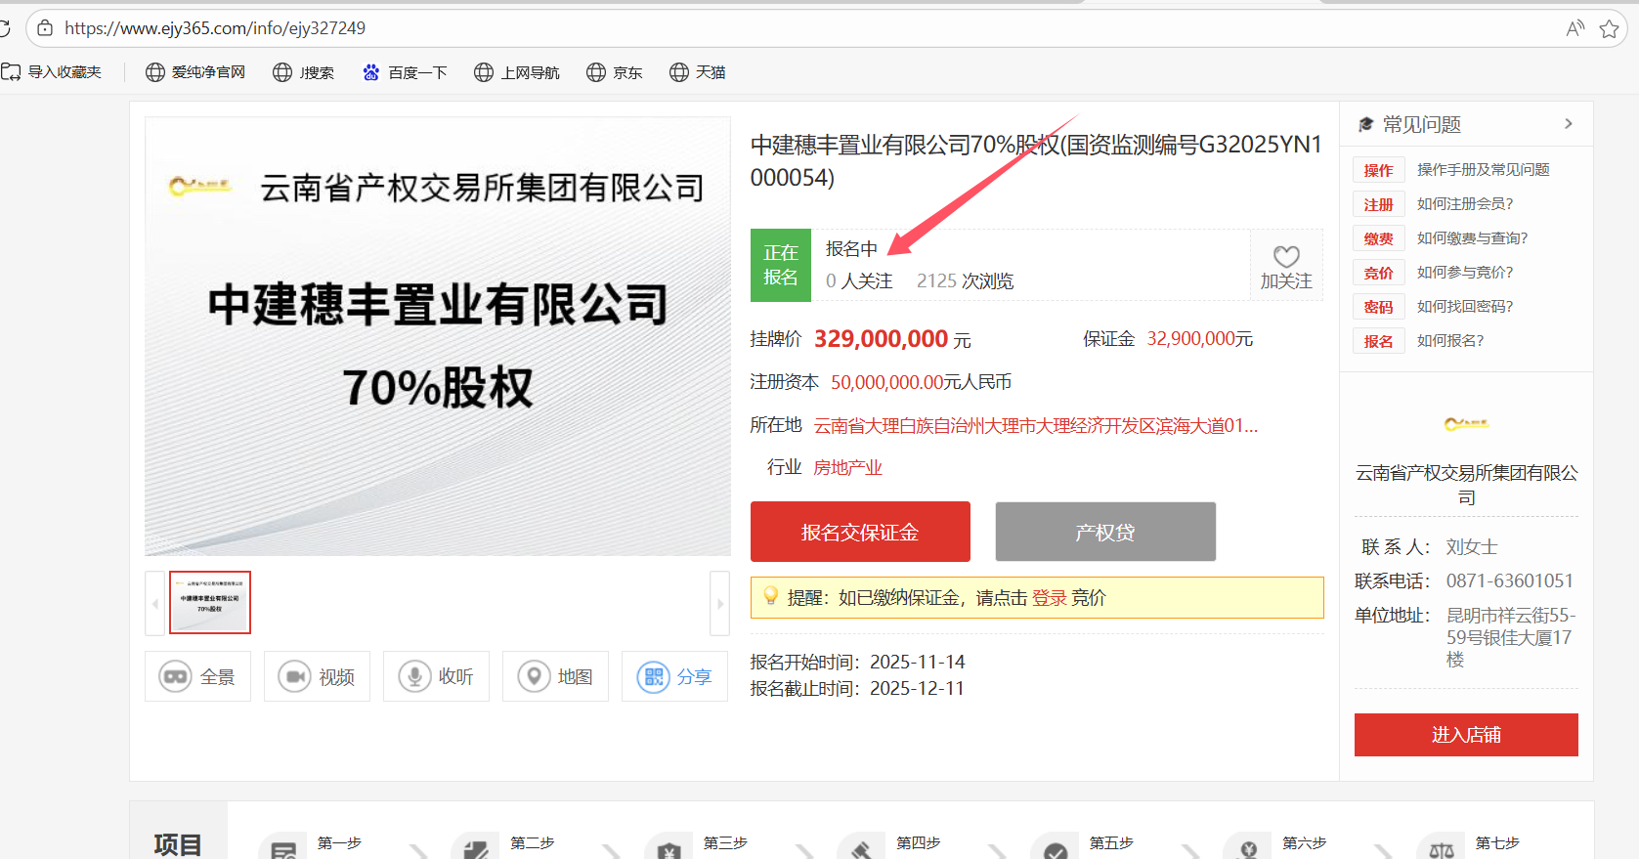Click the lightbulb reminder icon
This screenshot has width=1639, height=859.
770,596
